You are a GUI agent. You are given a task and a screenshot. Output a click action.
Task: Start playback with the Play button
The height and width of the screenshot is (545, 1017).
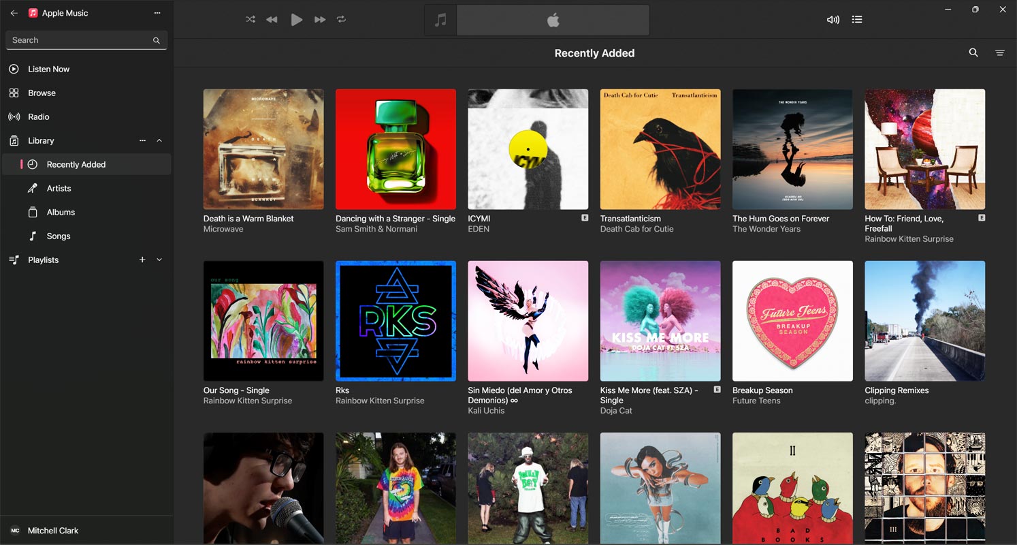click(x=296, y=20)
